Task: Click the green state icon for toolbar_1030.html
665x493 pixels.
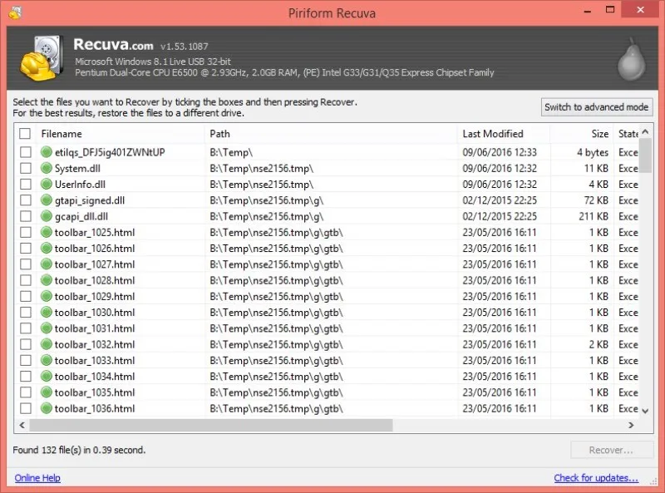Action: coord(47,313)
